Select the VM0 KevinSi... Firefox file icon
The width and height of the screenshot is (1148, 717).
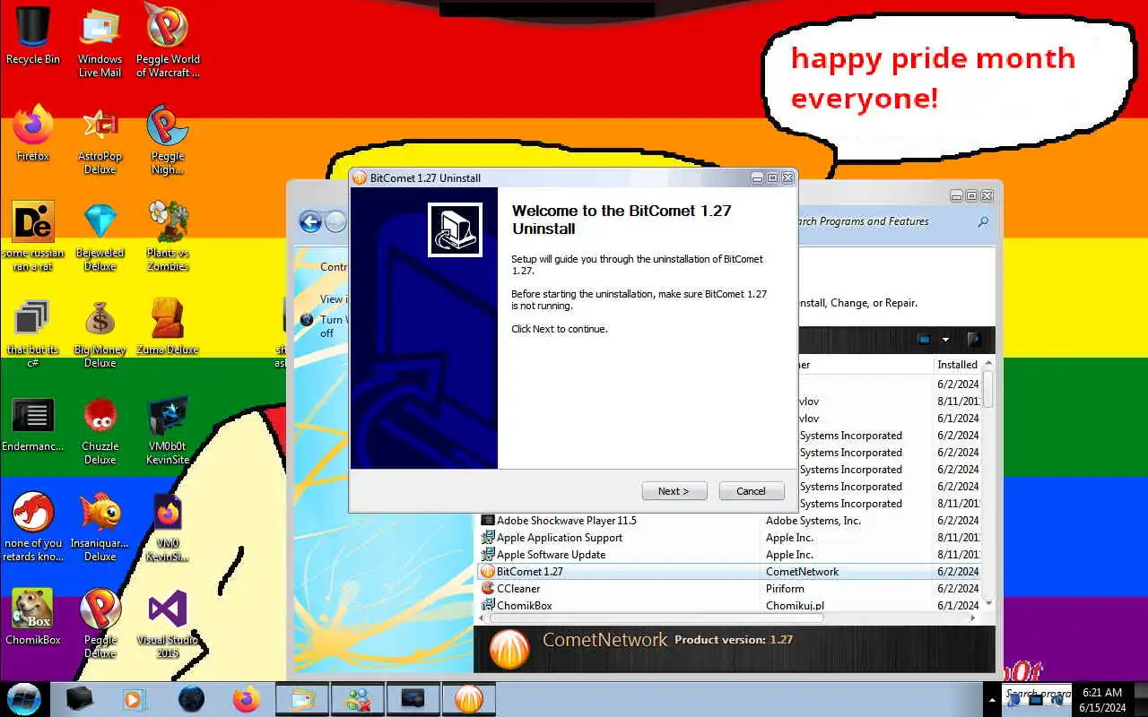point(168,526)
